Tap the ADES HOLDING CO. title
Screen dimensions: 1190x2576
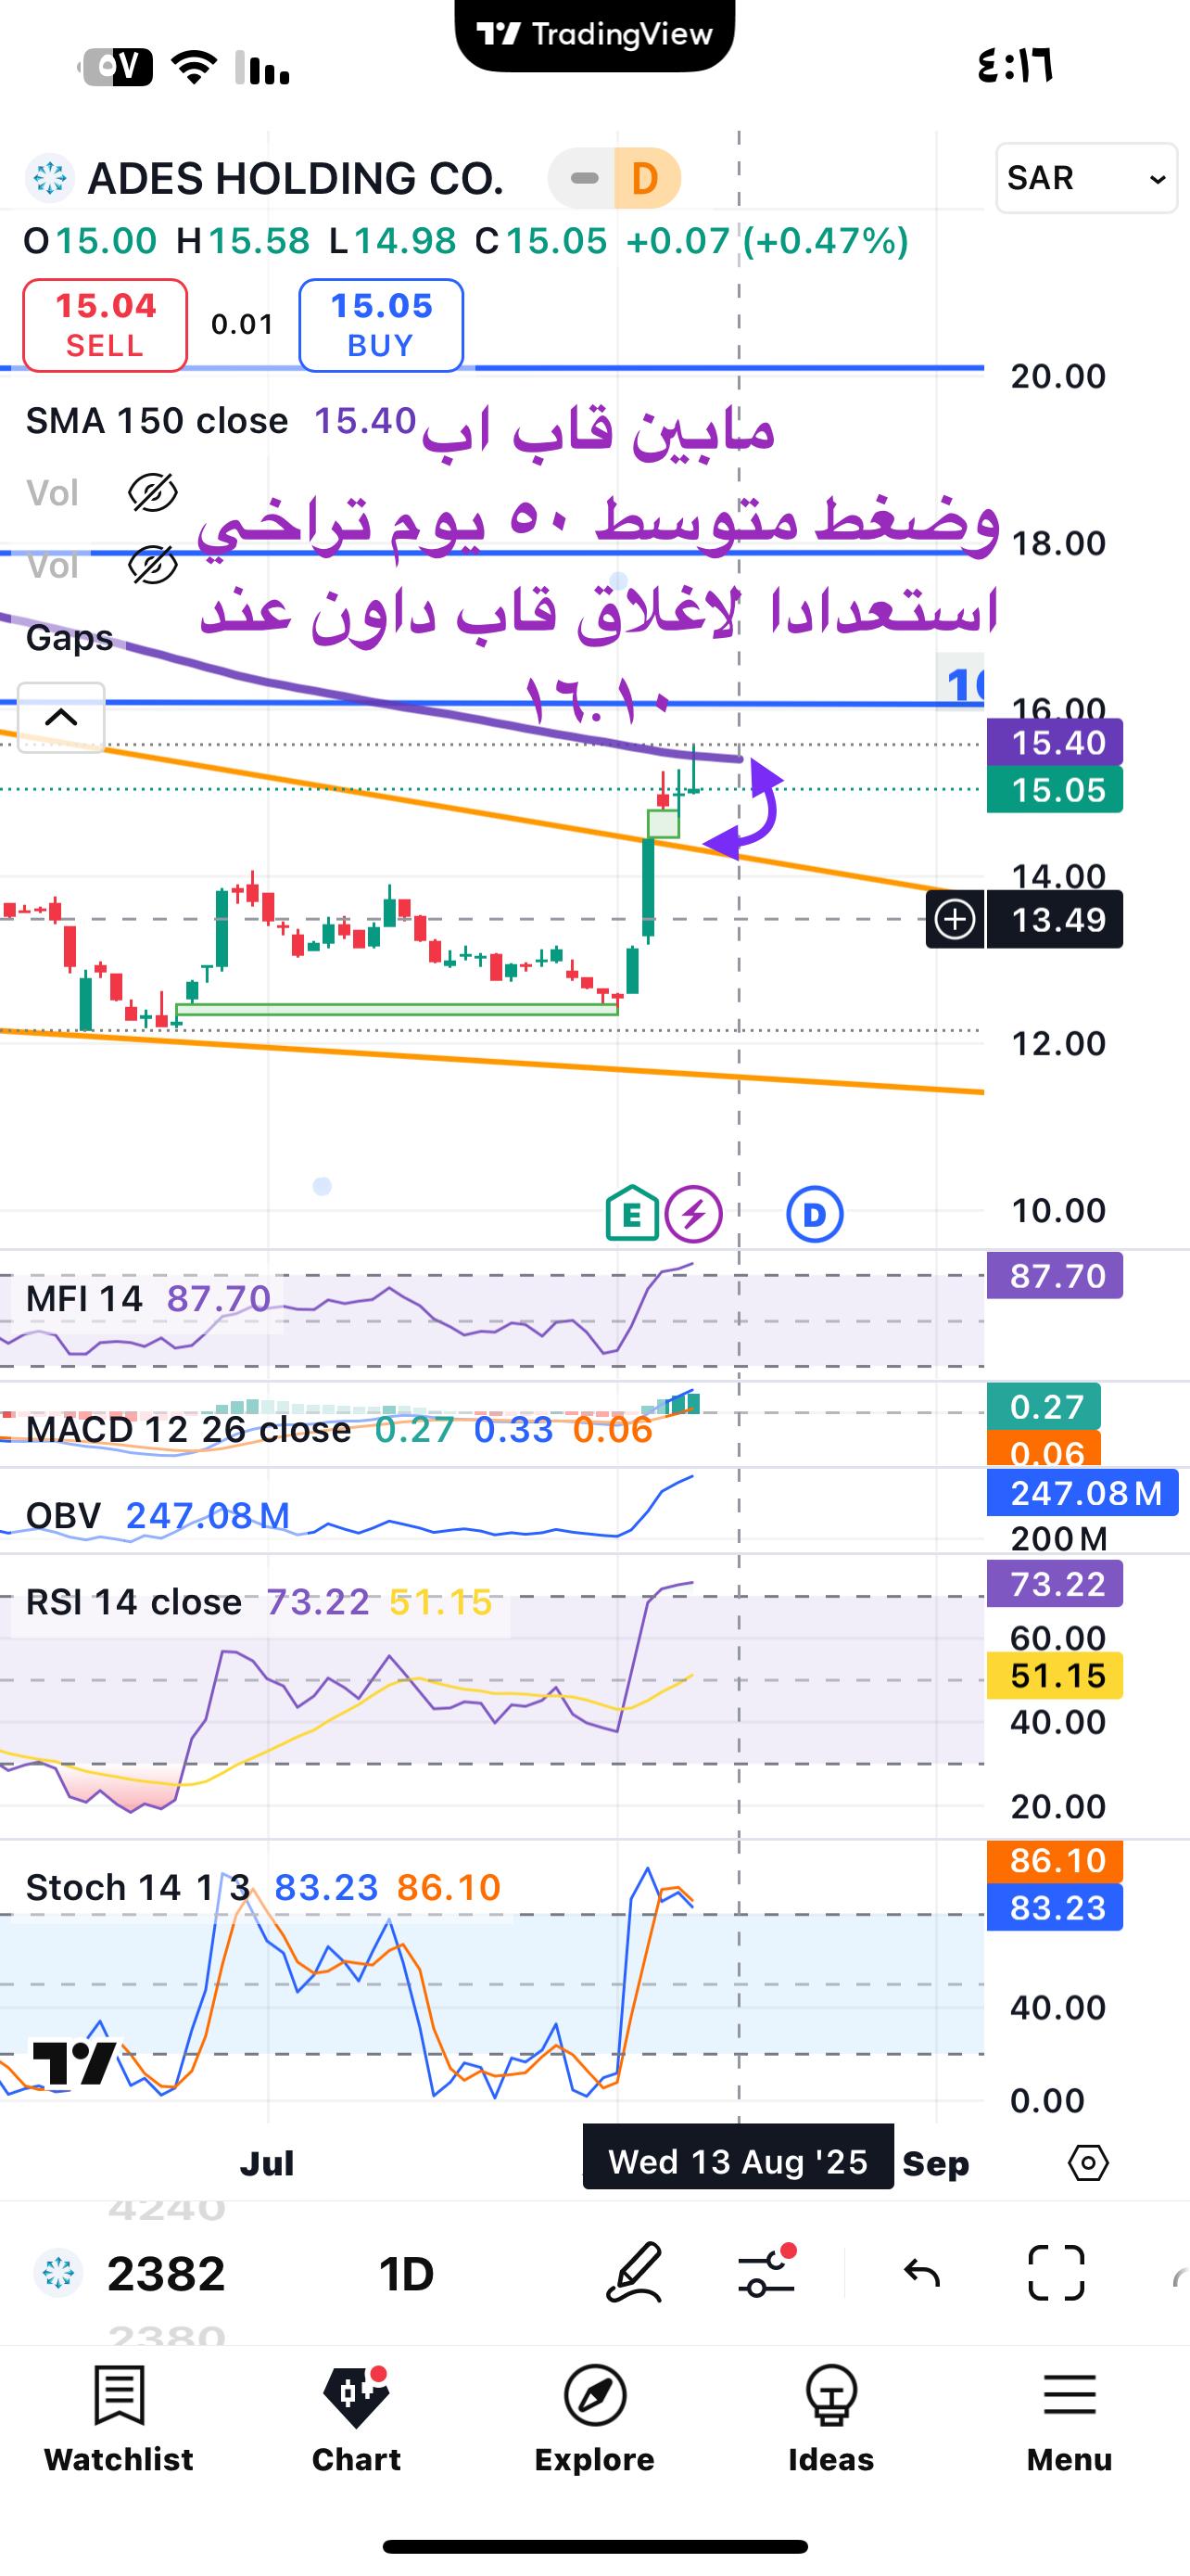coord(296,179)
